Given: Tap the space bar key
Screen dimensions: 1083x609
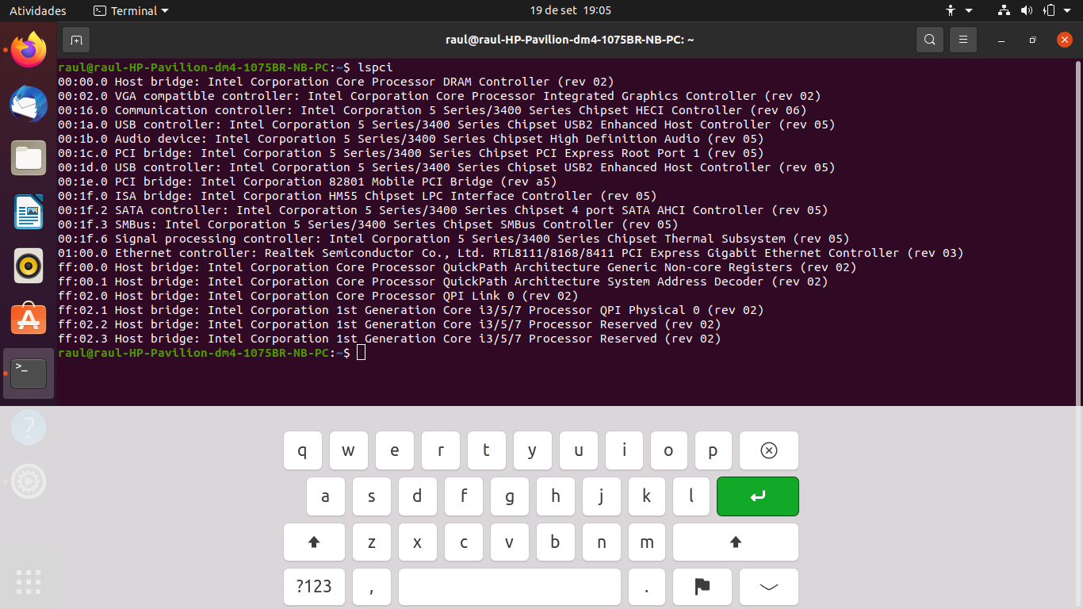Looking at the screenshot, I should [510, 588].
